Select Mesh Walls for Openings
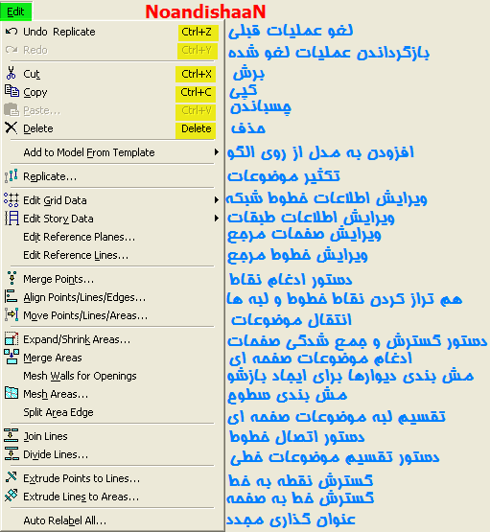 (80, 376)
